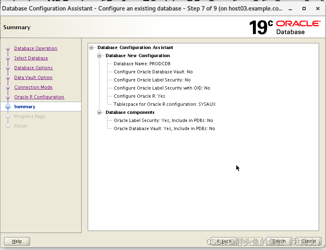Click the Finish button

coord(279,241)
